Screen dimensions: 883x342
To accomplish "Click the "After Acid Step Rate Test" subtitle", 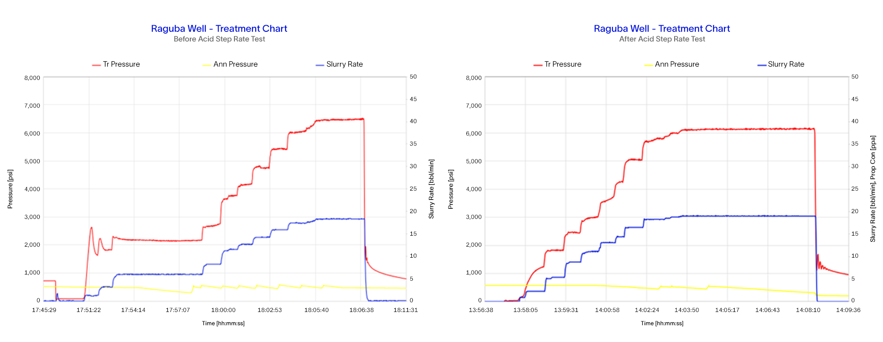I will tap(661, 39).
